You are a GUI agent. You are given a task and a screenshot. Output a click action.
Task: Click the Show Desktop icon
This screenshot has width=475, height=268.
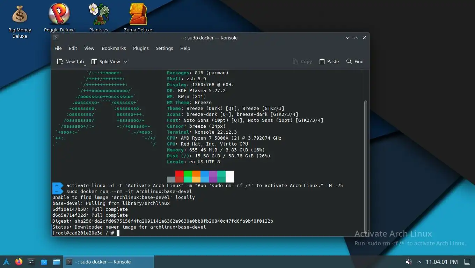467,262
